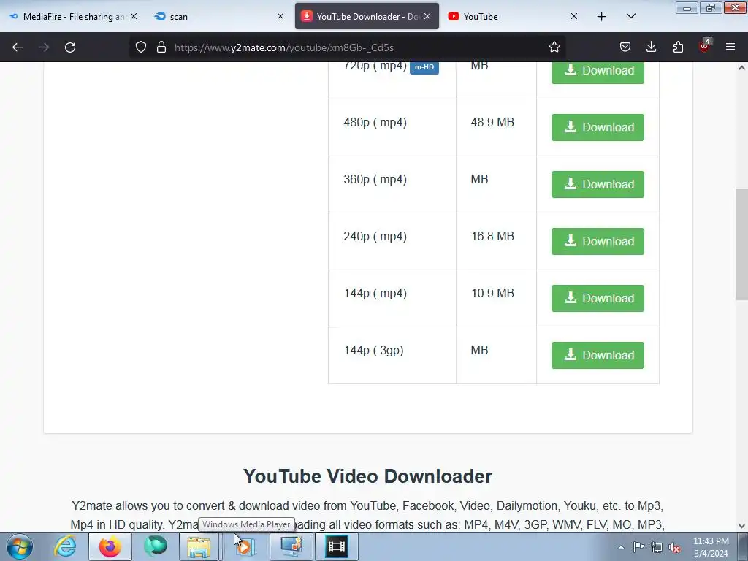Viewport: 748px width, 561px height.
Task: Open the uBlock Origin extension icon
Action: 705,46
